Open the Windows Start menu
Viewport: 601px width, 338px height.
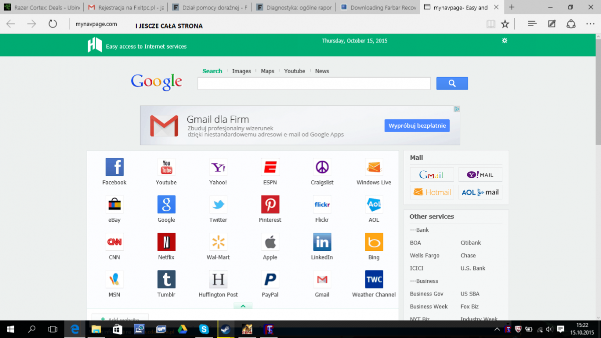tap(10, 329)
